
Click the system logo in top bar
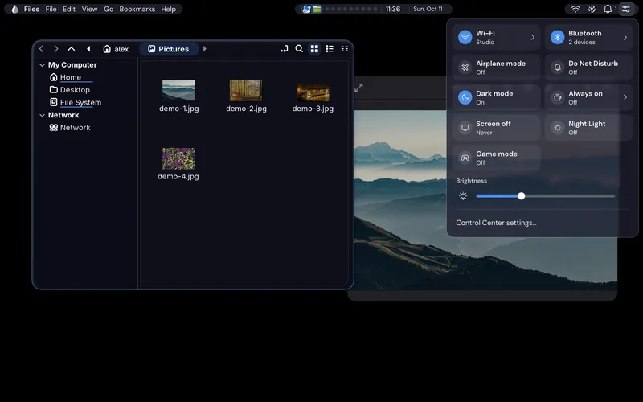click(x=14, y=9)
